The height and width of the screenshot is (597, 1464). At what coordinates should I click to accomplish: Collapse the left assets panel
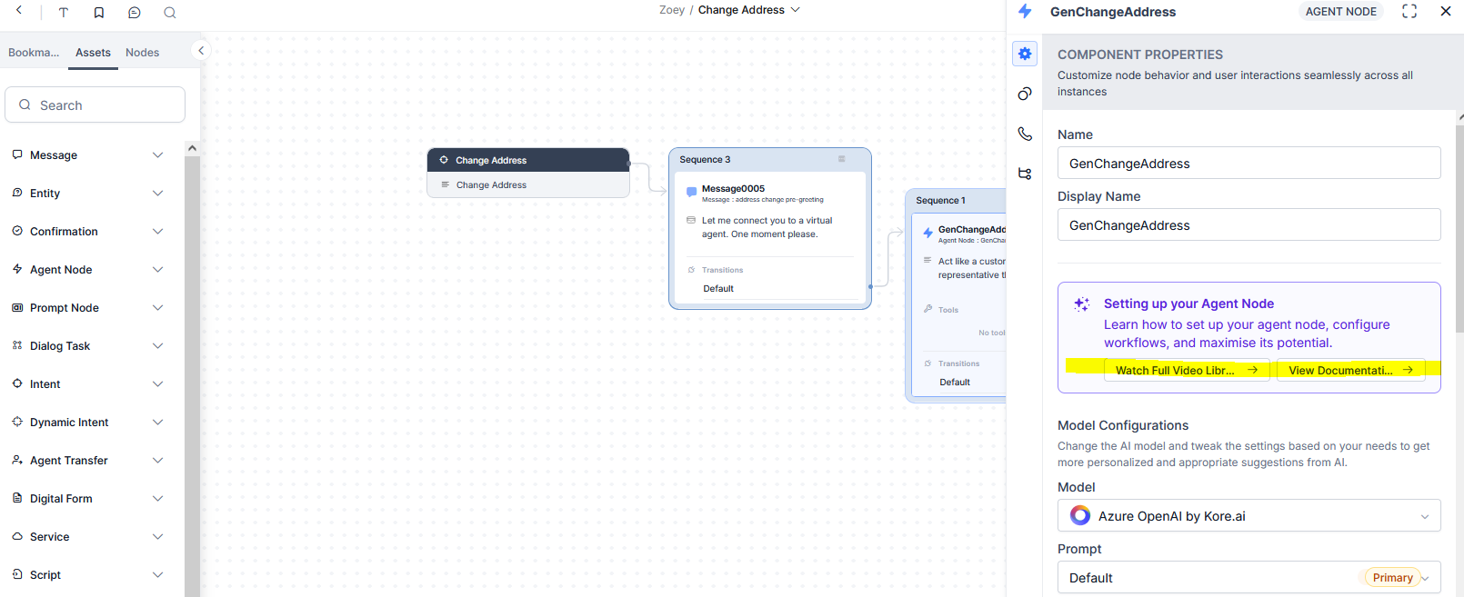[x=201, y=51]
